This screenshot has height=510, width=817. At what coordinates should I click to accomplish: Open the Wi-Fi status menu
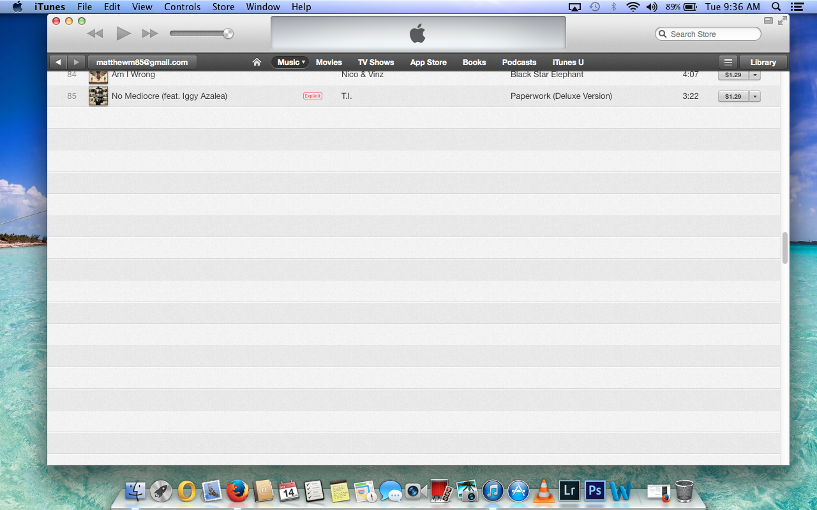tap(633, 7)
